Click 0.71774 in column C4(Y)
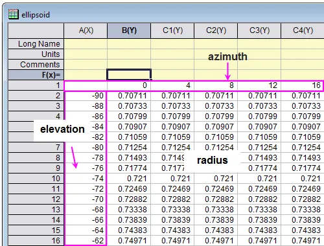 [303, 168]
